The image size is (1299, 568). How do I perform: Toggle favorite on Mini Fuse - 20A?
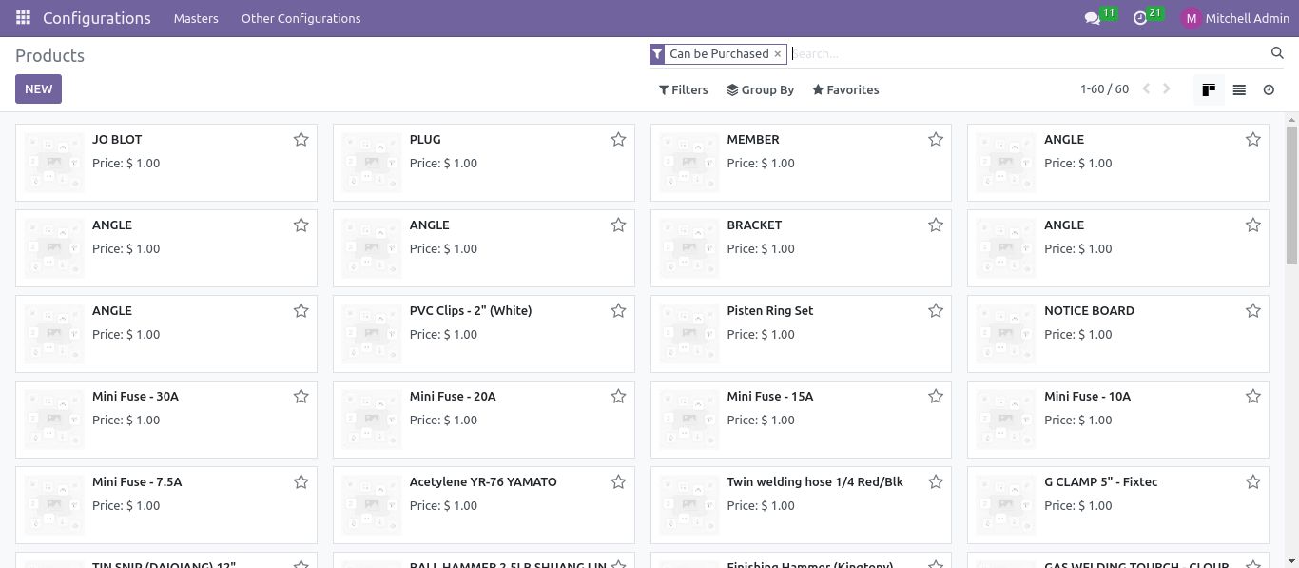[x=618, y=397]
